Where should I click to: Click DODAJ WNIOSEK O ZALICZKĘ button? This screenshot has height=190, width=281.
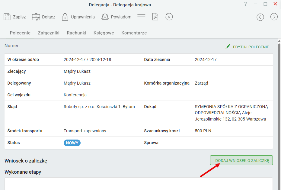point(241,160)
